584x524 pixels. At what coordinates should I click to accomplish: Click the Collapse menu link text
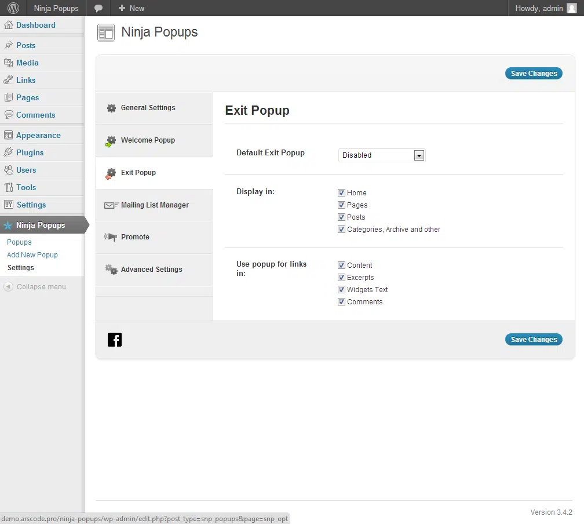(41, 286)
